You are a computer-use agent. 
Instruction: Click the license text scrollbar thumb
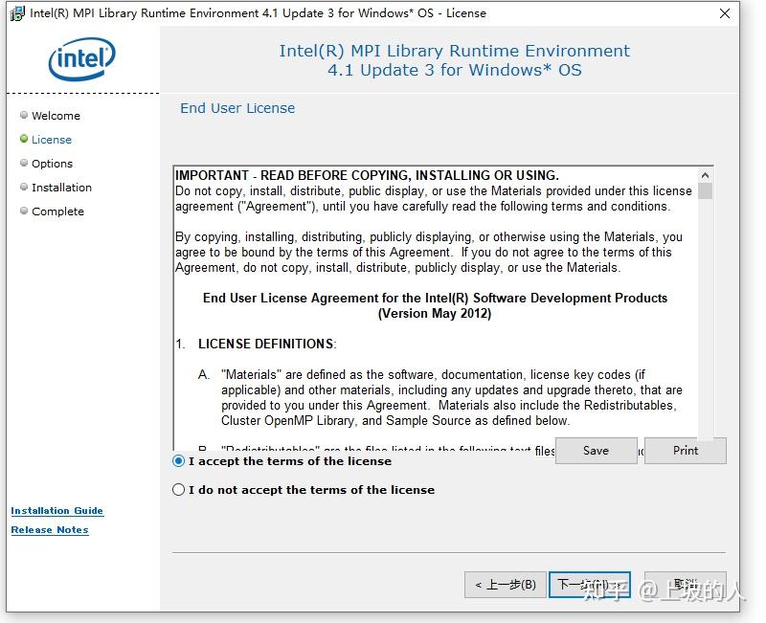(706, 190)
